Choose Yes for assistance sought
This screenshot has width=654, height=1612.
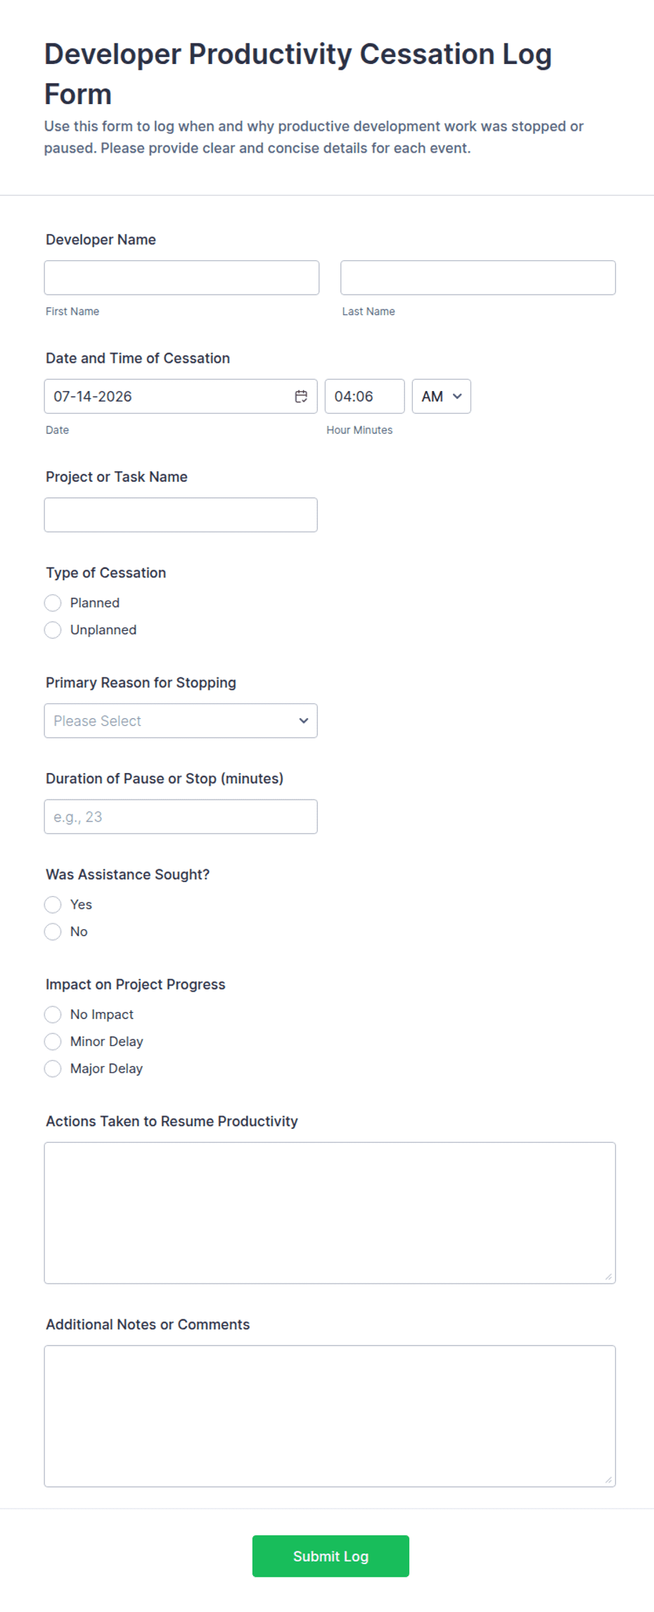click(53, 904)
